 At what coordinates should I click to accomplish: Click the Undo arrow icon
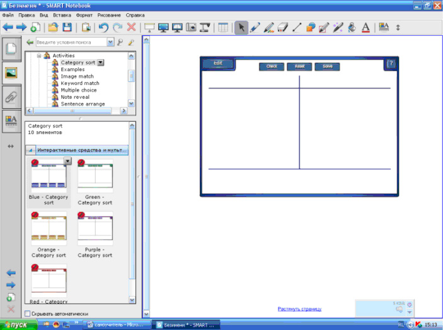(x=103, y=28)
